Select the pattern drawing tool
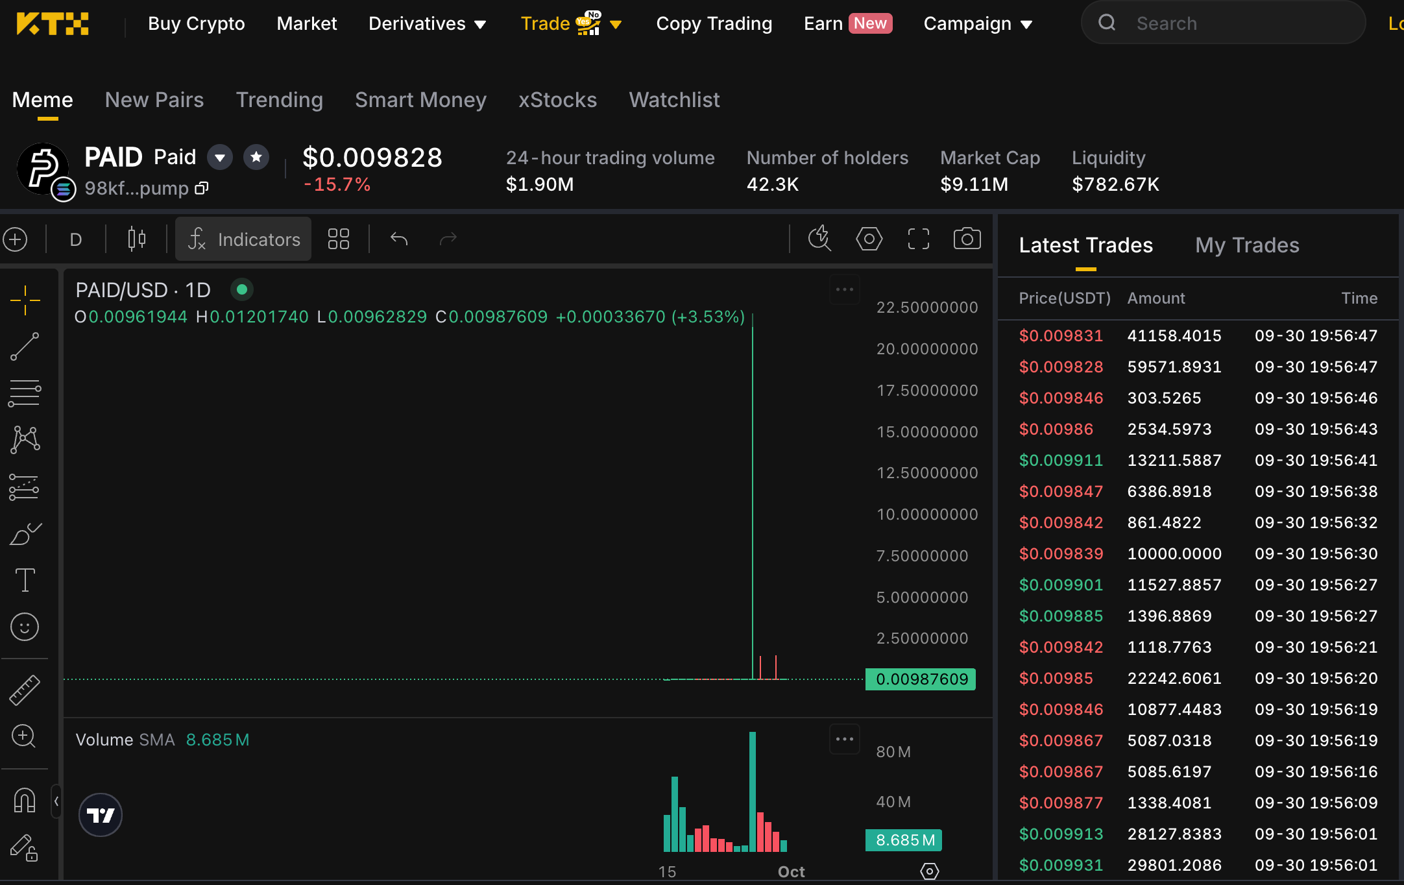The image size is (1404, 885). tap(25, 440)
